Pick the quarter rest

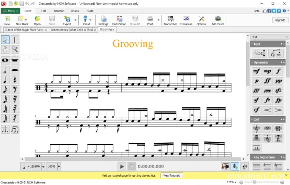coord(15,80)
